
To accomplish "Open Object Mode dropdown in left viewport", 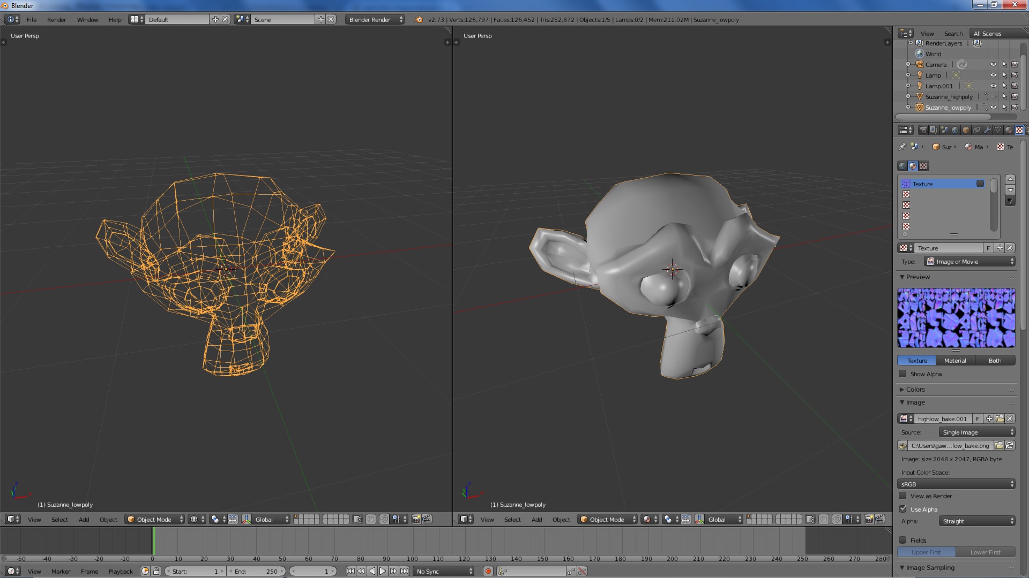I will click(155, 519).
